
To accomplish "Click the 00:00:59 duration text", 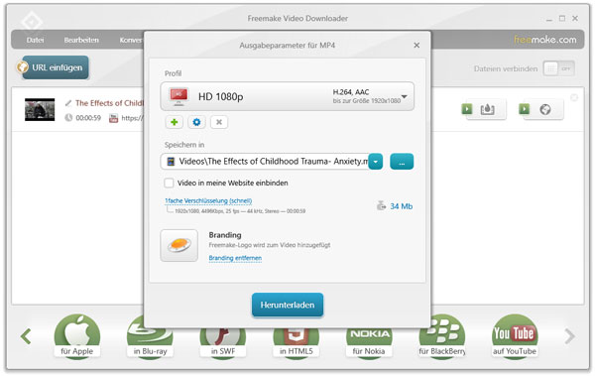I will [88, 118].
